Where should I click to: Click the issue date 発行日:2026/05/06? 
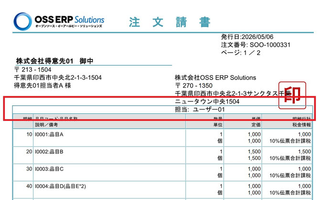tap(247, 37)
